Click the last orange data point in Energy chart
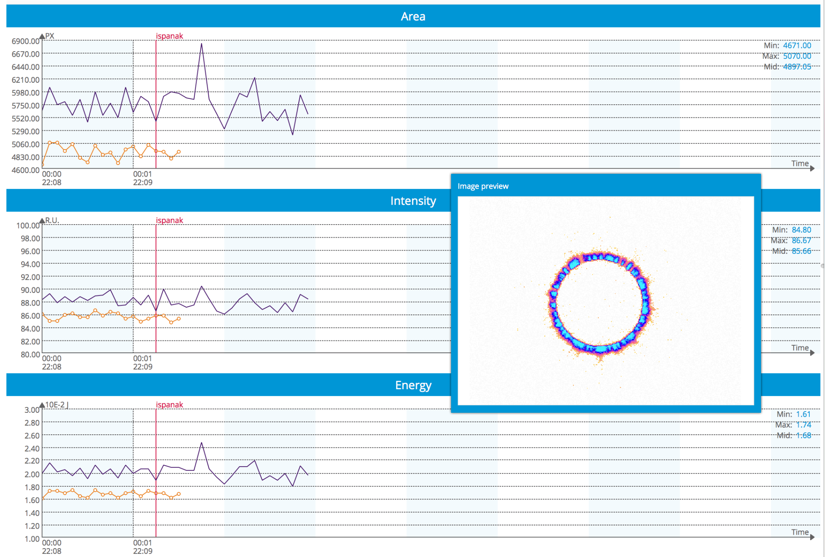 point(179,494)
